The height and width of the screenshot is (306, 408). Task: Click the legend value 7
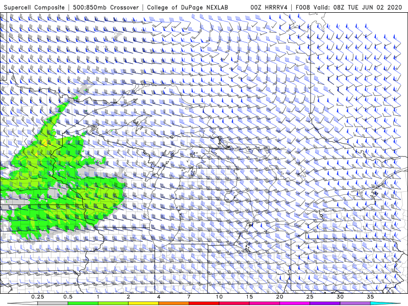pyautogui.click(x=189, y=297)
